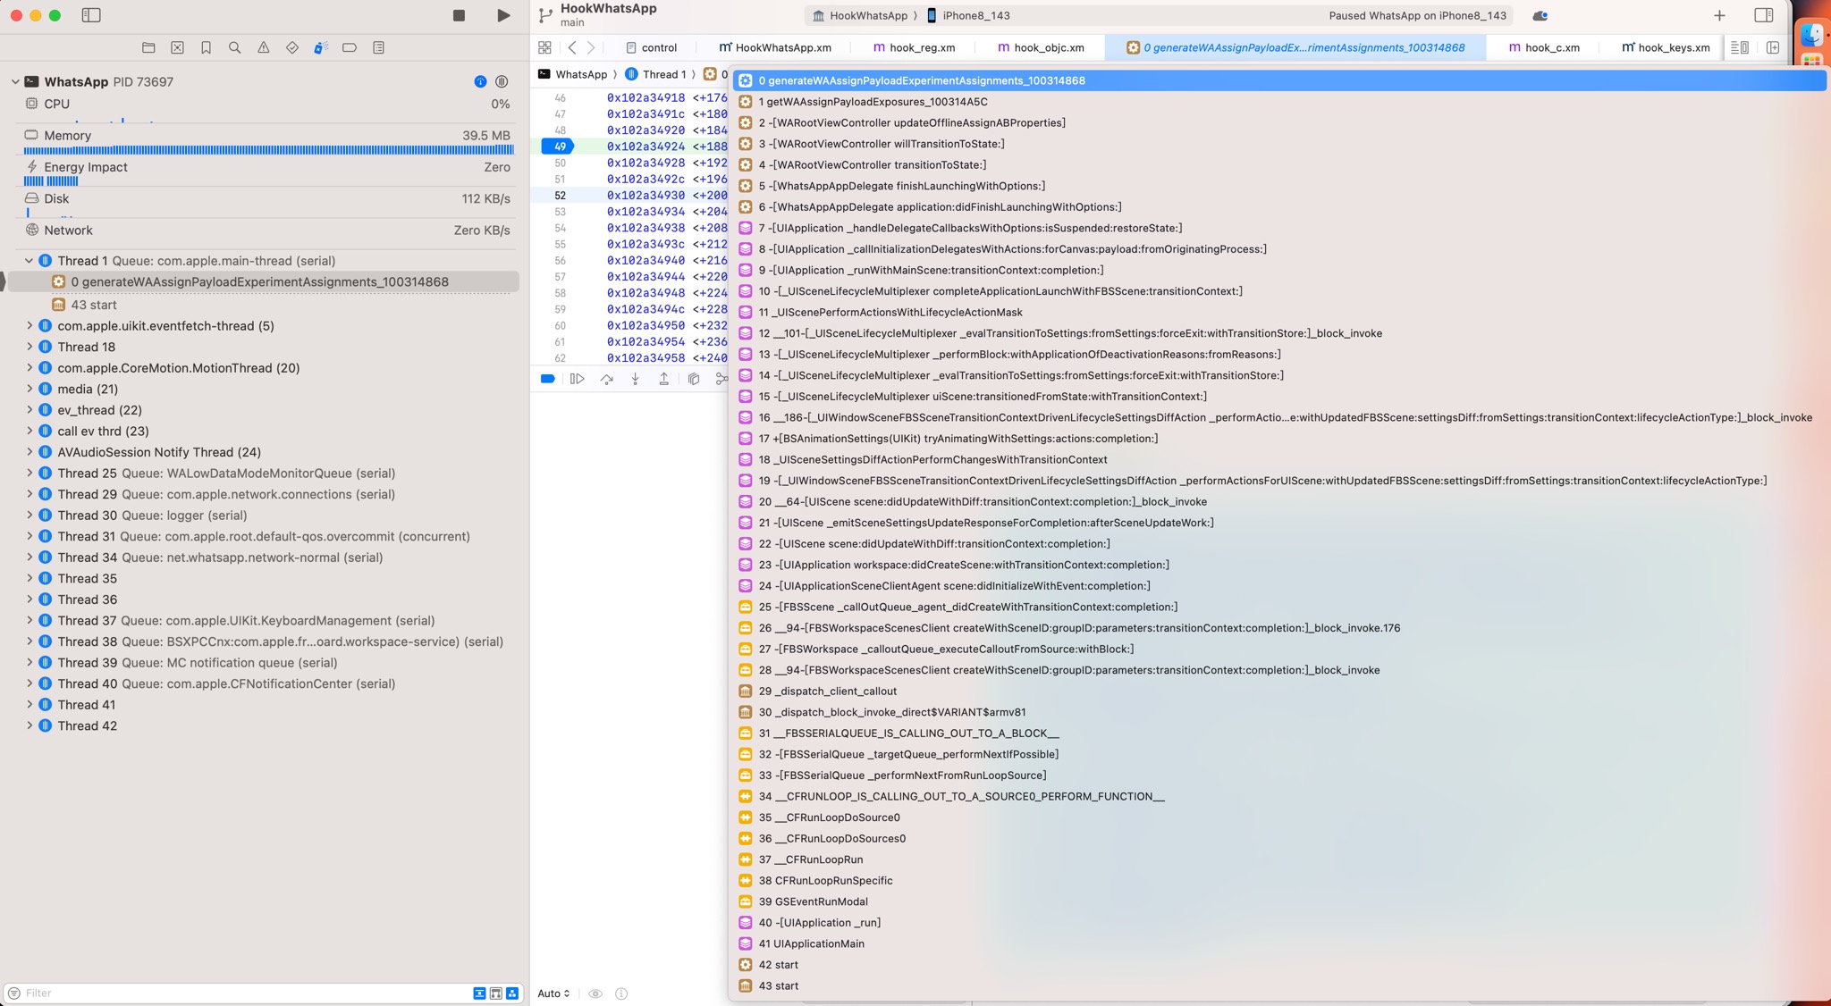Click Step Into in debug bar
This screenshot has width=1831, height=1006.
point(636,379)
